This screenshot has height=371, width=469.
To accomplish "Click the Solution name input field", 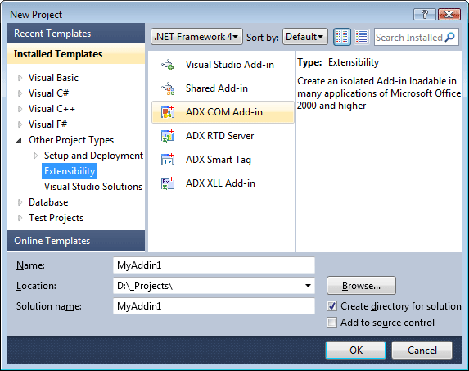I will click(x=214, y=306).
